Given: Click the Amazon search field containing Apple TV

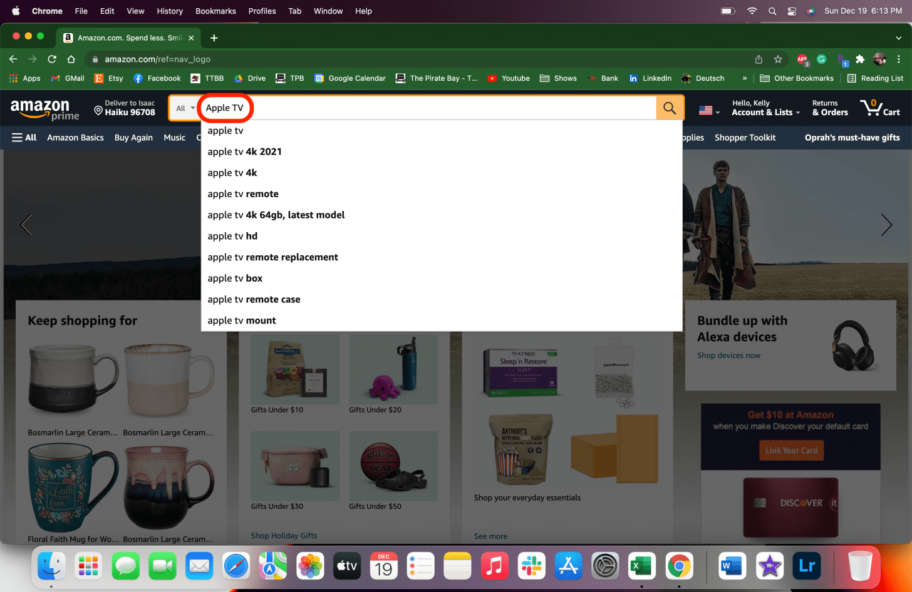Looking at the screenshot, I should pyautogui.click(x=428, y=108).
